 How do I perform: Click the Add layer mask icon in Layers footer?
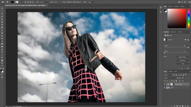[177, 106]
